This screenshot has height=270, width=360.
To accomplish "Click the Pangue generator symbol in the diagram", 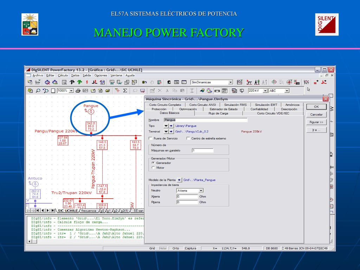I will 91,111.
